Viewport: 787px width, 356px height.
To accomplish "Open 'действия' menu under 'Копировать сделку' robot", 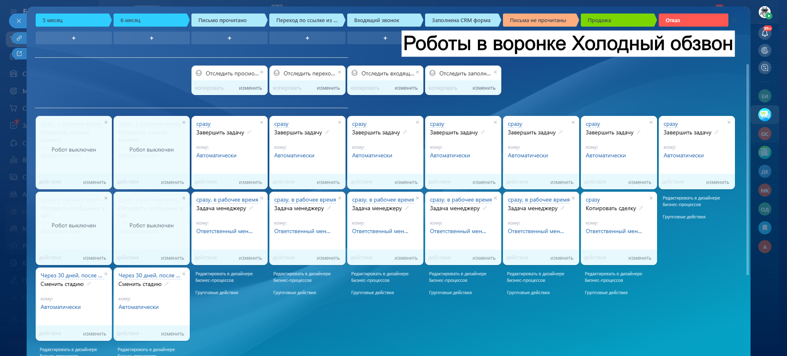I will tap(595, 258).
